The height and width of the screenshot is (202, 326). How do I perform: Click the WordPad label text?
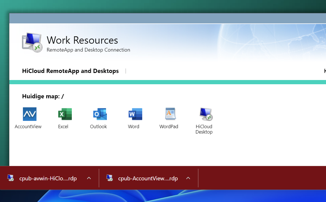point(169,126)
